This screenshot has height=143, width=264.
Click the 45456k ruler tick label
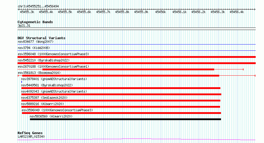pyautogui.click(x=160, y=12)
